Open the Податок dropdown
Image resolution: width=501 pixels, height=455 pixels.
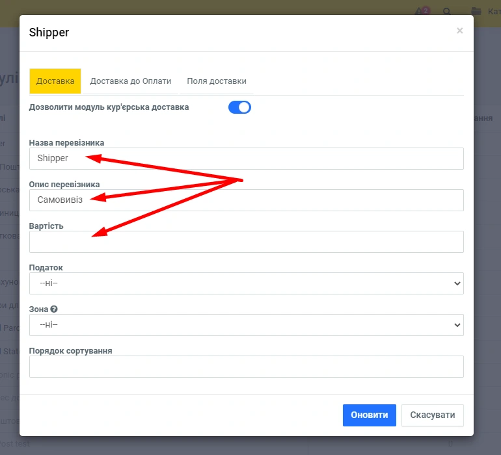246,283
